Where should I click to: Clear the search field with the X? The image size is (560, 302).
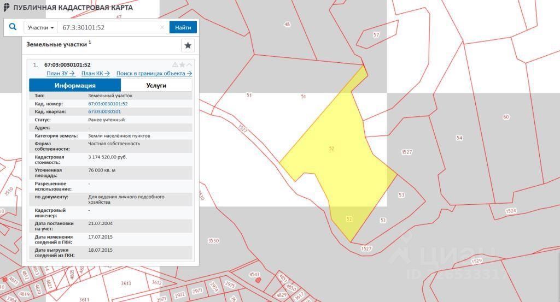[162, 27]
